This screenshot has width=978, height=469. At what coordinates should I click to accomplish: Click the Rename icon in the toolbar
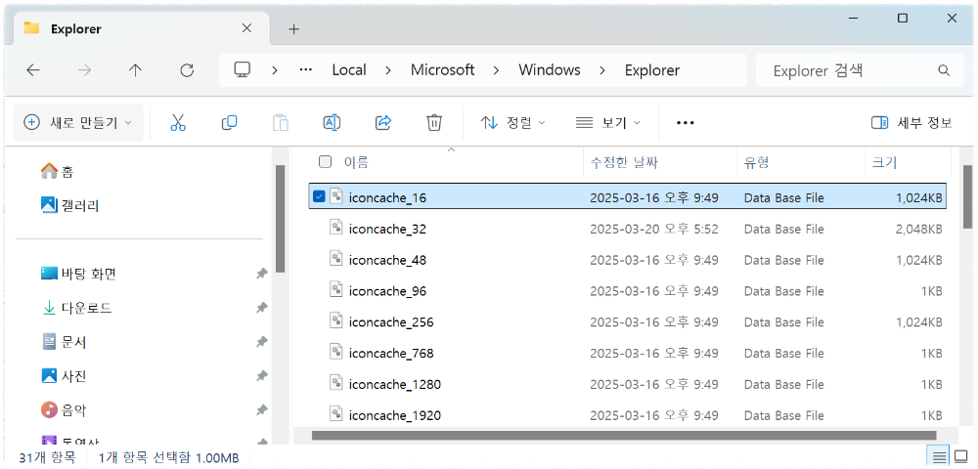click(x=332, y=123)
